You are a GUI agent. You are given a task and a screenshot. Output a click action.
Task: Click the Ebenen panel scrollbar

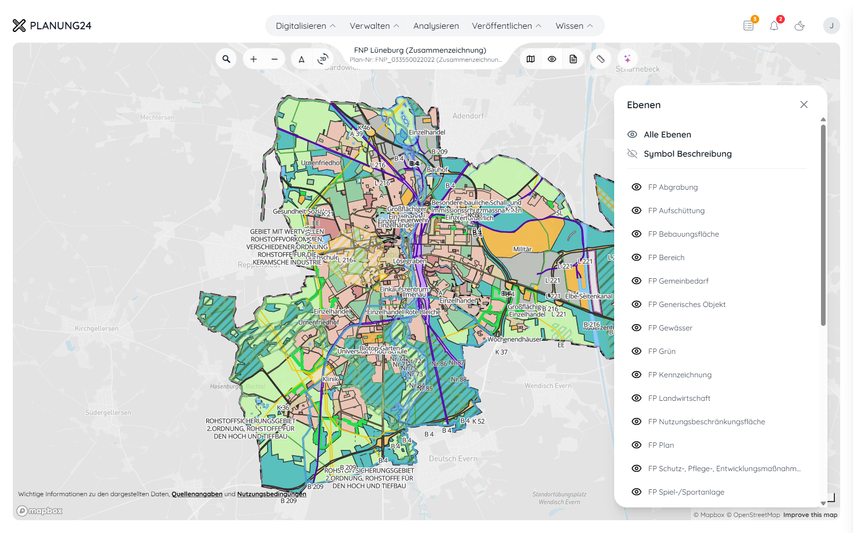click(x=823, y=224)
